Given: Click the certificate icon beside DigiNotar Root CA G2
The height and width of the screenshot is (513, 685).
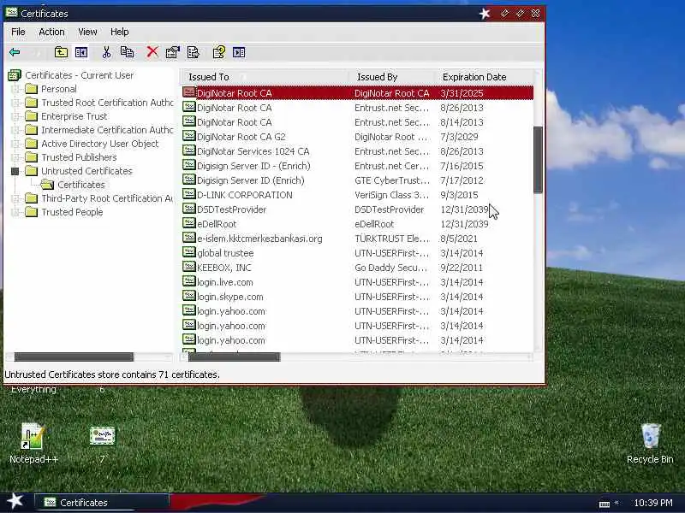Looking at the screenshot, I should coord(188,136).
